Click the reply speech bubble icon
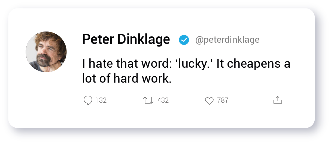Image resolution: width=331 pixels, height=144 pixels. tap(88, 101)
